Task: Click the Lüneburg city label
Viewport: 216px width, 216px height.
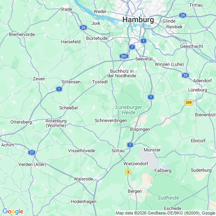Action: pyautogui.click(x=198, y=90)
